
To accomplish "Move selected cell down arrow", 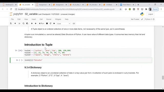I will (x=36, y=24).
